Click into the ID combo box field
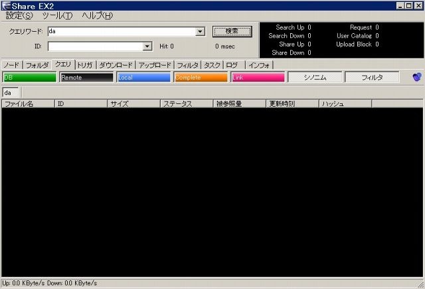 96,46
